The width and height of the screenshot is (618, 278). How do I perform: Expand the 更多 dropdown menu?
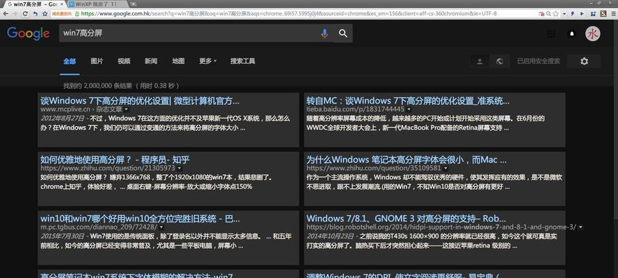(208, 61)
